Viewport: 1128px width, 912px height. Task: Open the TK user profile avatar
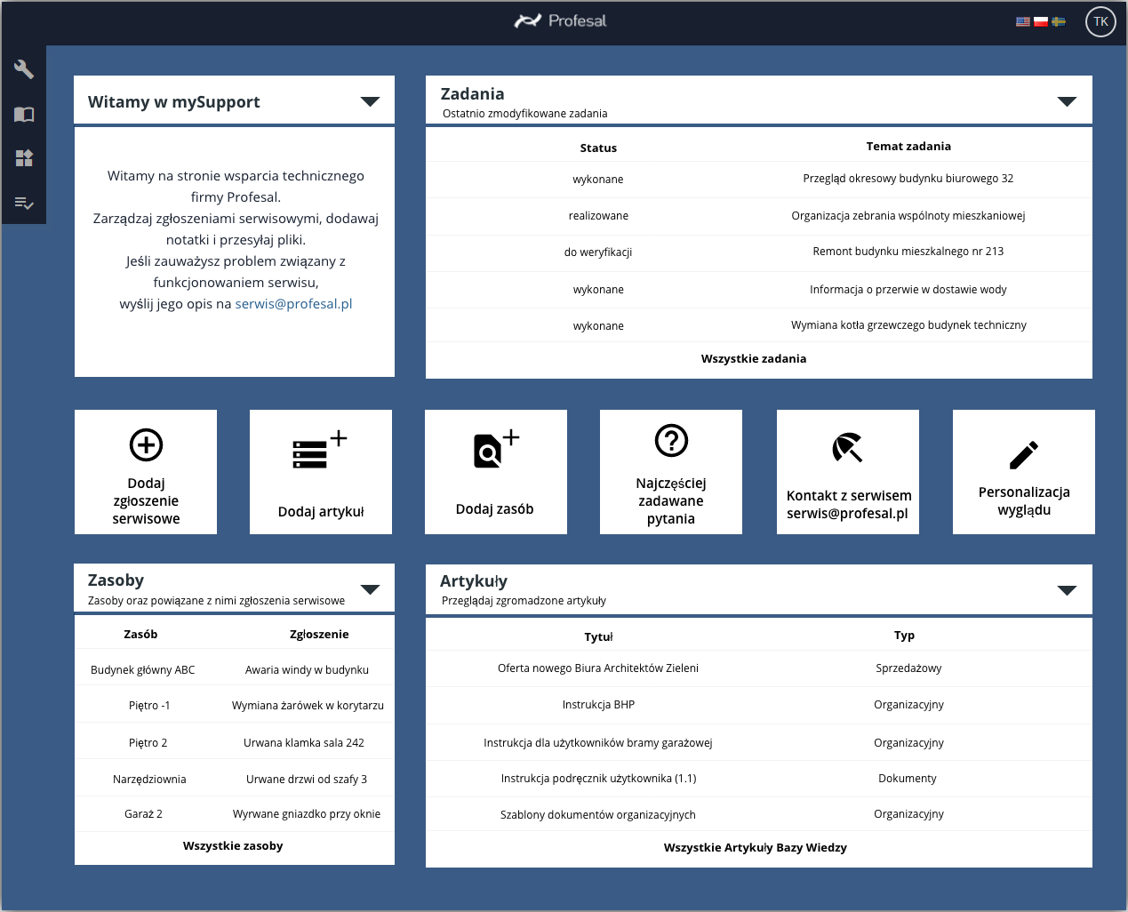pos(1100,22)
